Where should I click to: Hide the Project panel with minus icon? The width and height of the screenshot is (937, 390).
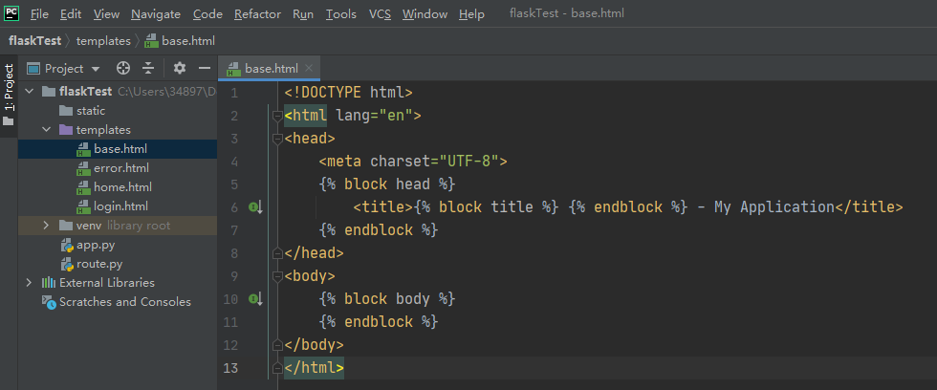[205, 69]
